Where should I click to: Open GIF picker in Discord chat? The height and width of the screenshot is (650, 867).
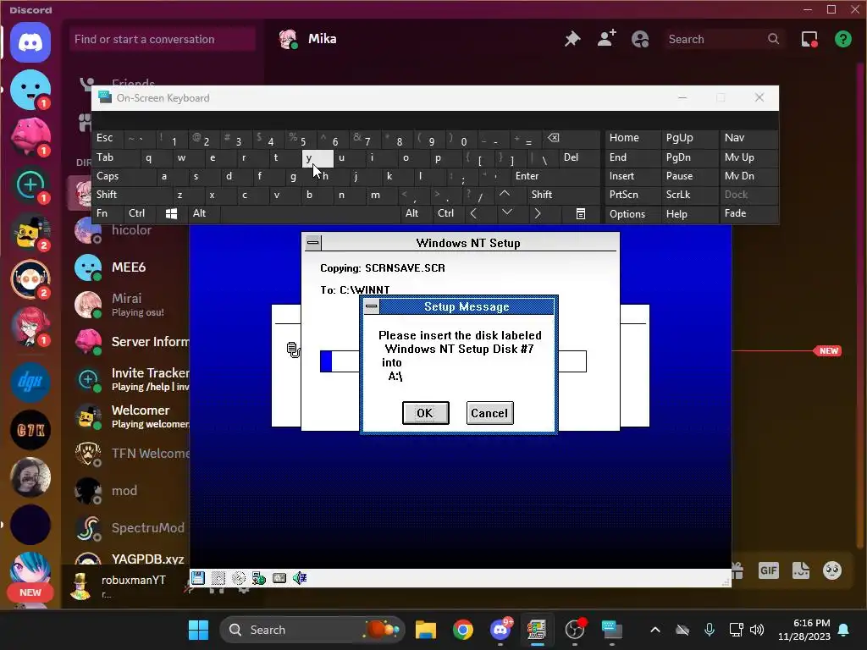point(769,570)
